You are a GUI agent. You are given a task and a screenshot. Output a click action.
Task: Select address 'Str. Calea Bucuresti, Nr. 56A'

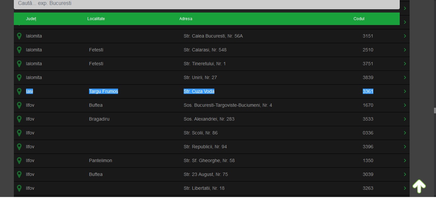point(213,36)
